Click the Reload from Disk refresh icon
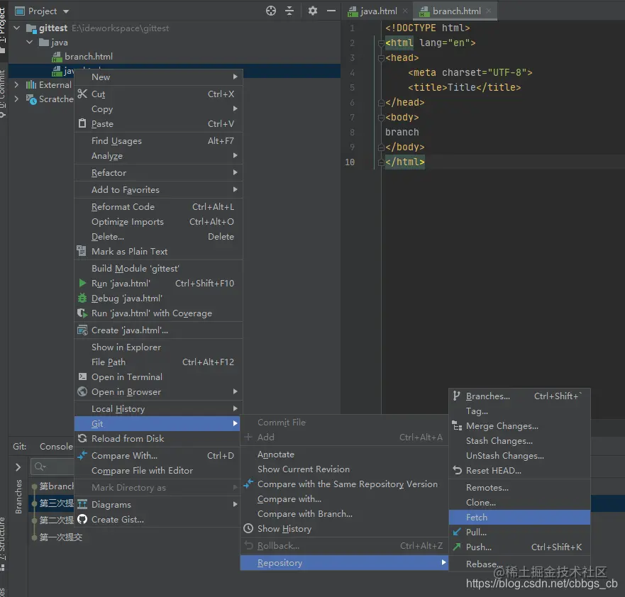This screenshot has height=597, width=625. pyautogui.click(x=82, y=438)
